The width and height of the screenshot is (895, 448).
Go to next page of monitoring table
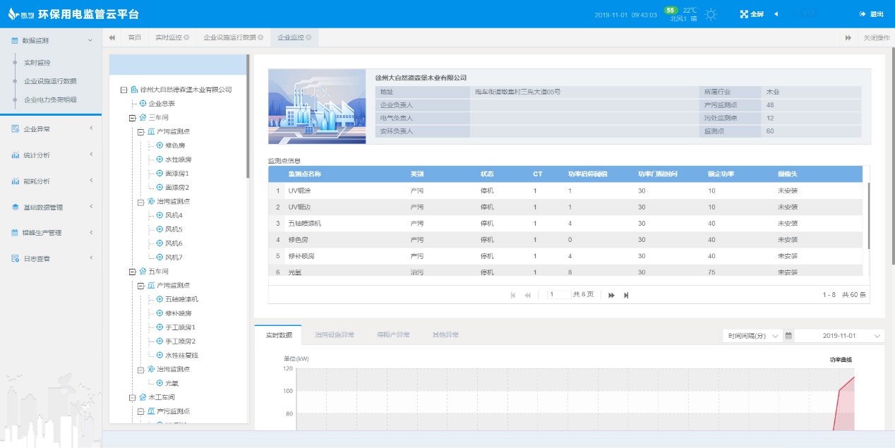pos(611,295)
